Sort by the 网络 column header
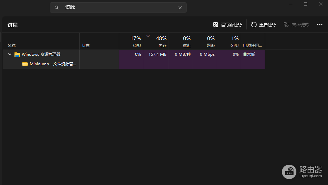The image size is (328, 185). (205, 41)
